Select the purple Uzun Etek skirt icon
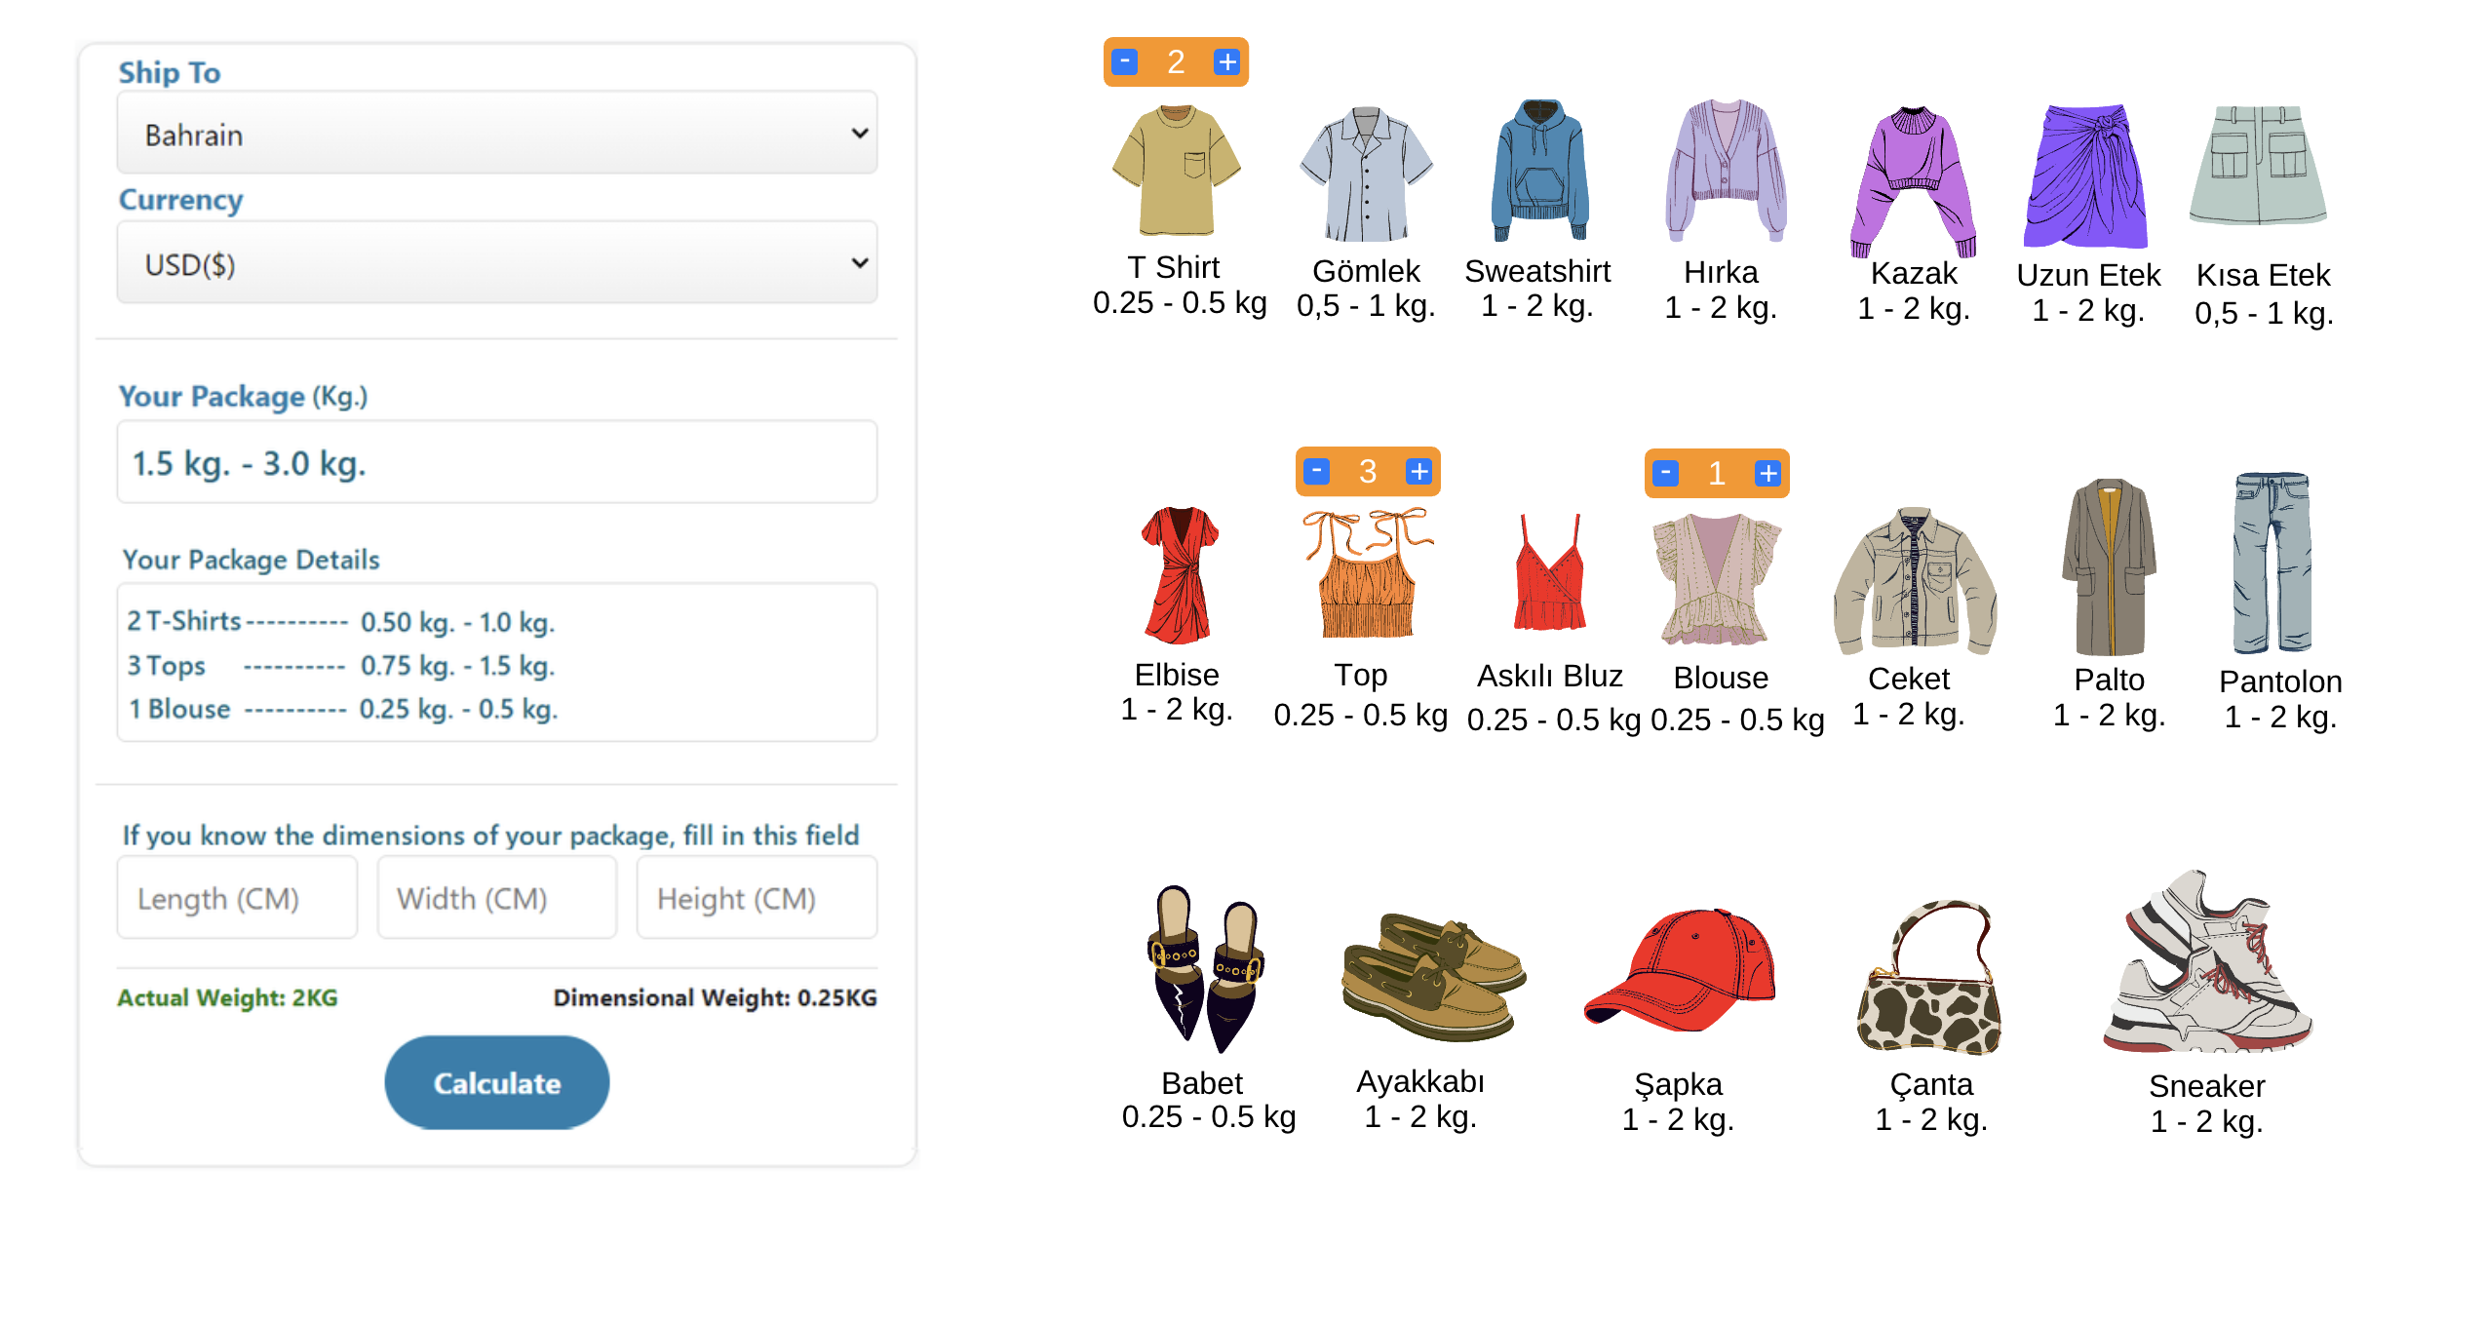Viewport: 2486px width, 1324px height. tap(2087, 176)
